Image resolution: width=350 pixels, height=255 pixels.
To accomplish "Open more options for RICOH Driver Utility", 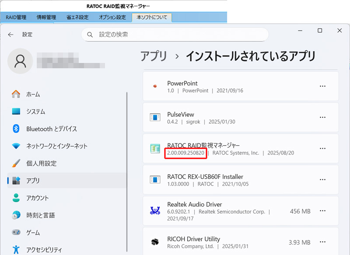I will (322, 242).
